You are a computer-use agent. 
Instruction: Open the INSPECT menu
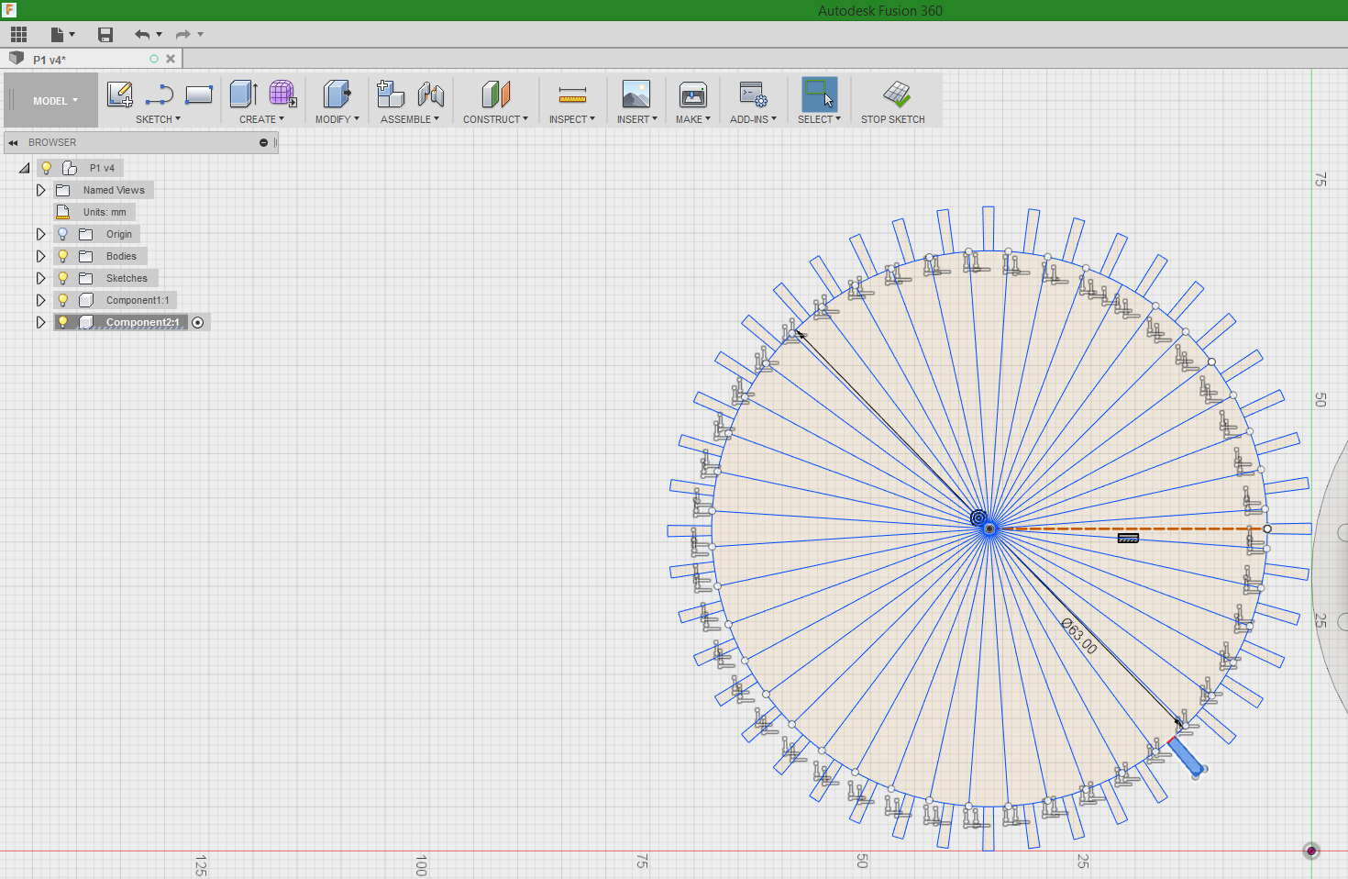572,119
